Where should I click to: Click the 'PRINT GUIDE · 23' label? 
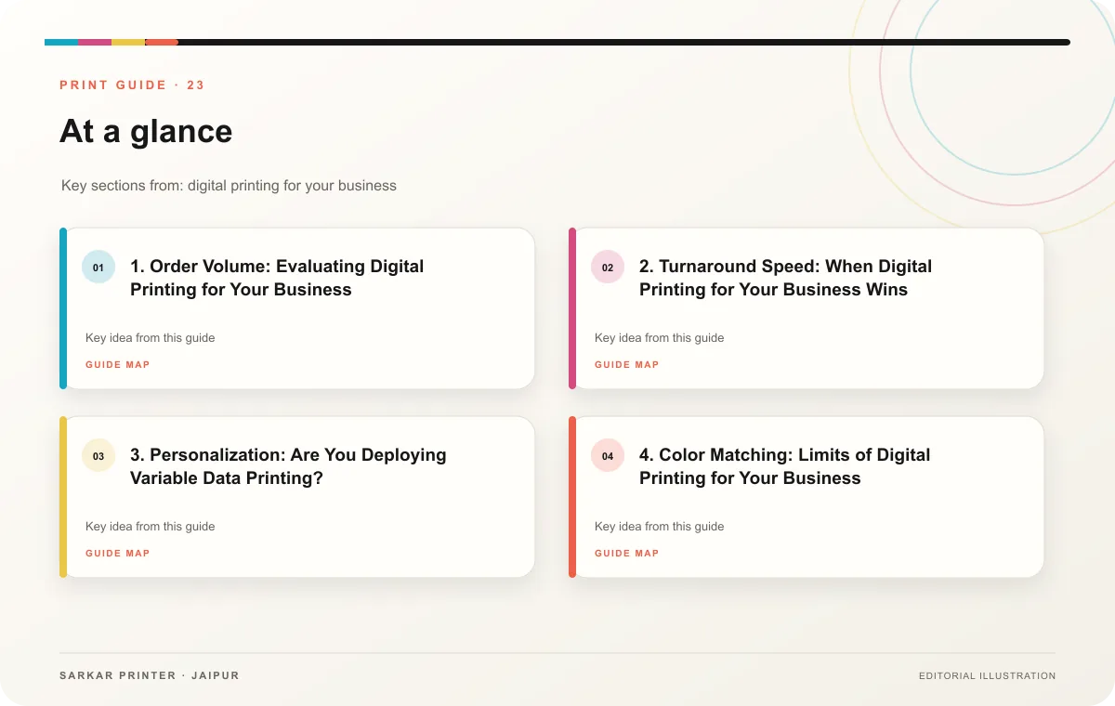coord(132,85)
